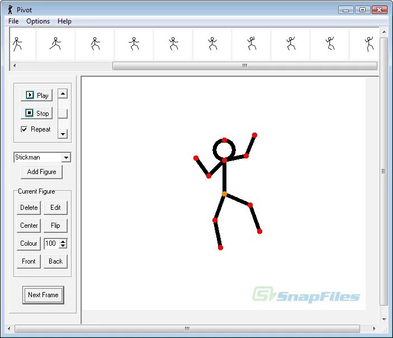Select the eighth frame thumbnail in timeline
This screenshot has width=393, height=338.
[x=291, y=44]
